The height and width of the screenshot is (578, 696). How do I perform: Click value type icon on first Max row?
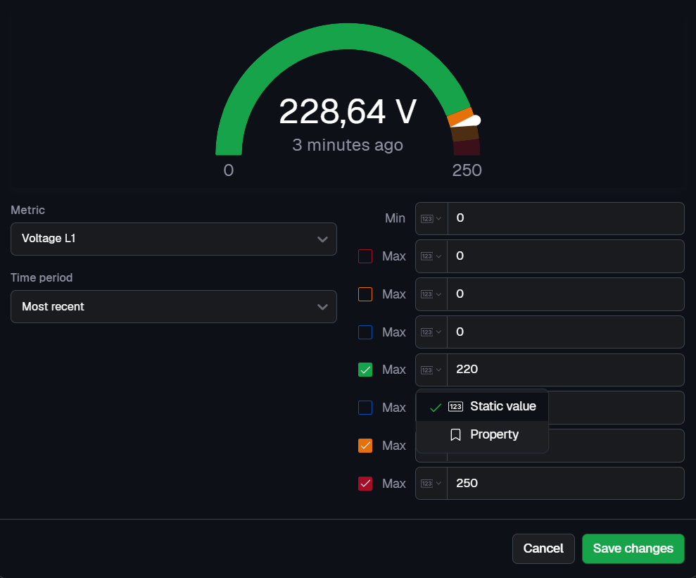[x=431, y=256]
